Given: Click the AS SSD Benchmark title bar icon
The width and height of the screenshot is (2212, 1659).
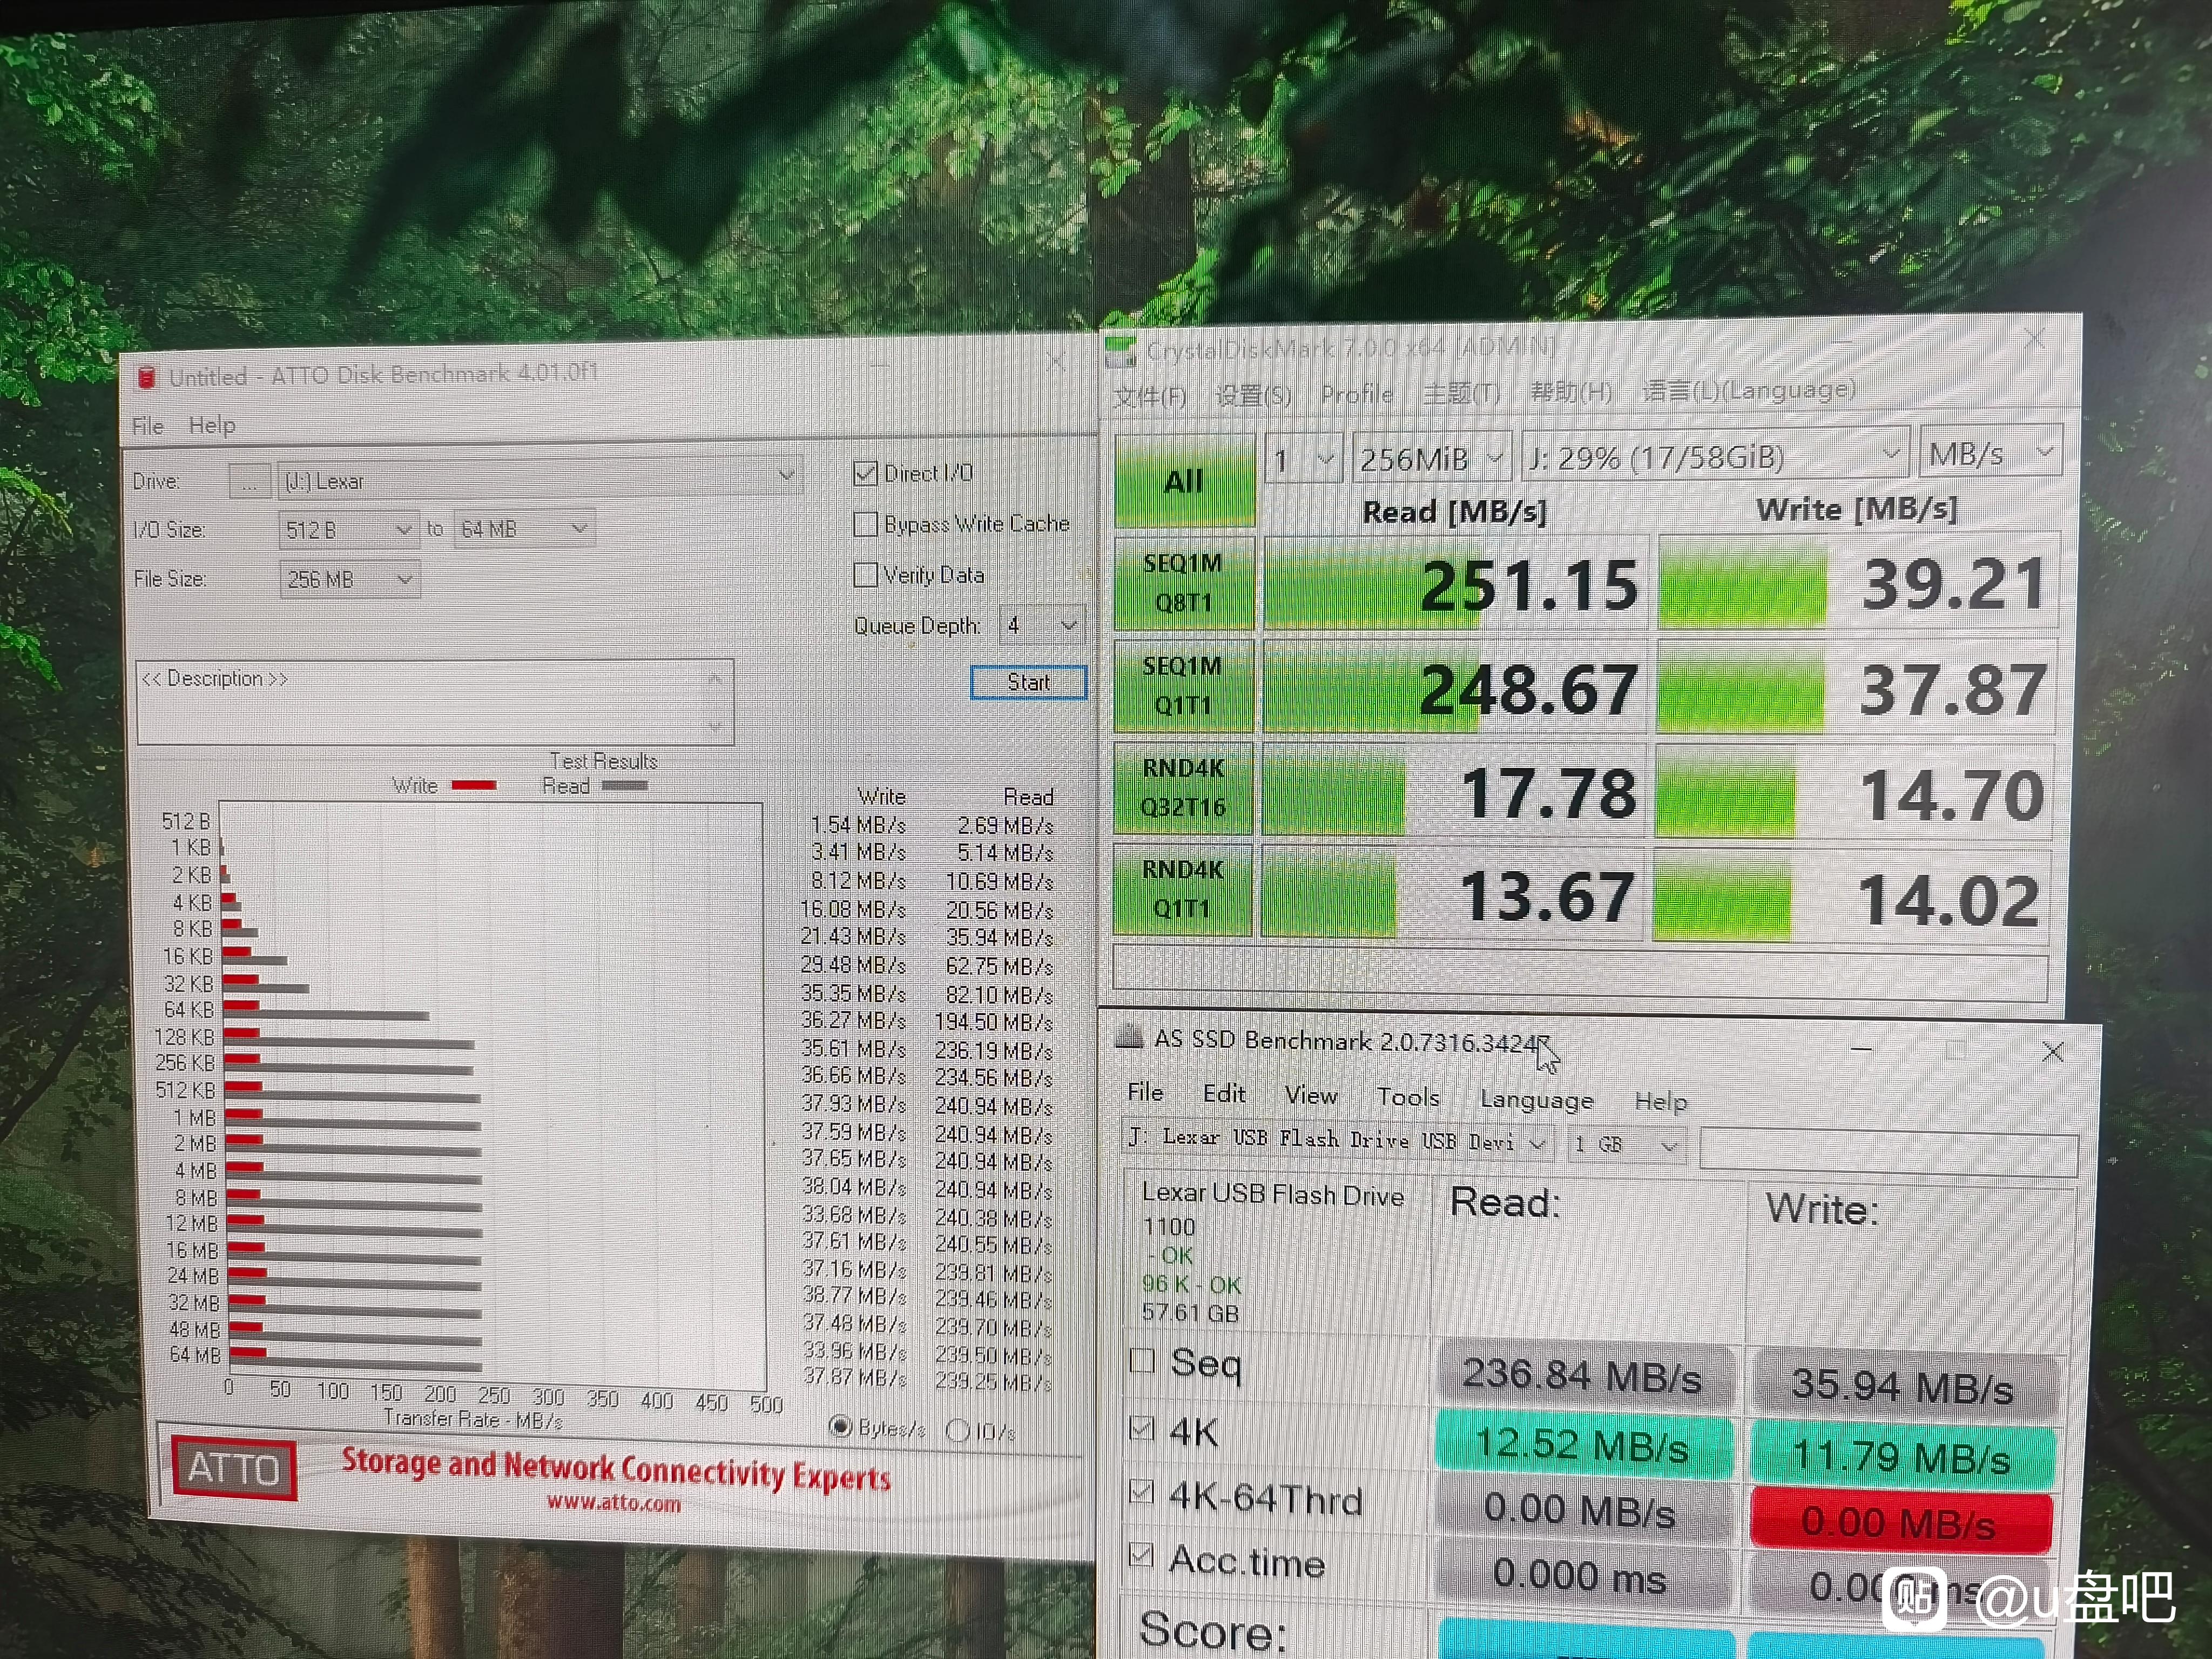Looking at the screenshot, I should point(1129,1036).
